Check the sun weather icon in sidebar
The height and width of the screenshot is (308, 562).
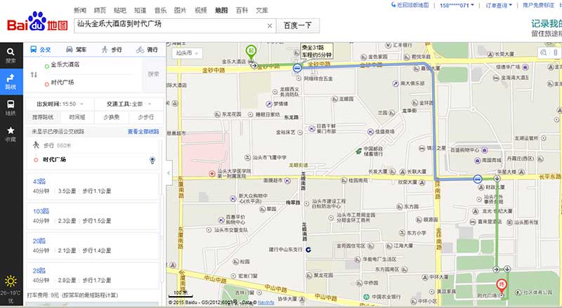[x=11, y=281]
